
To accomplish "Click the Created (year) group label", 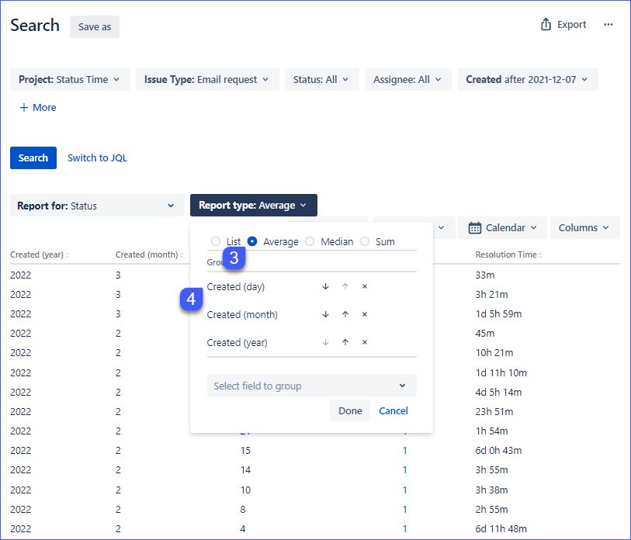I will 237,342.
